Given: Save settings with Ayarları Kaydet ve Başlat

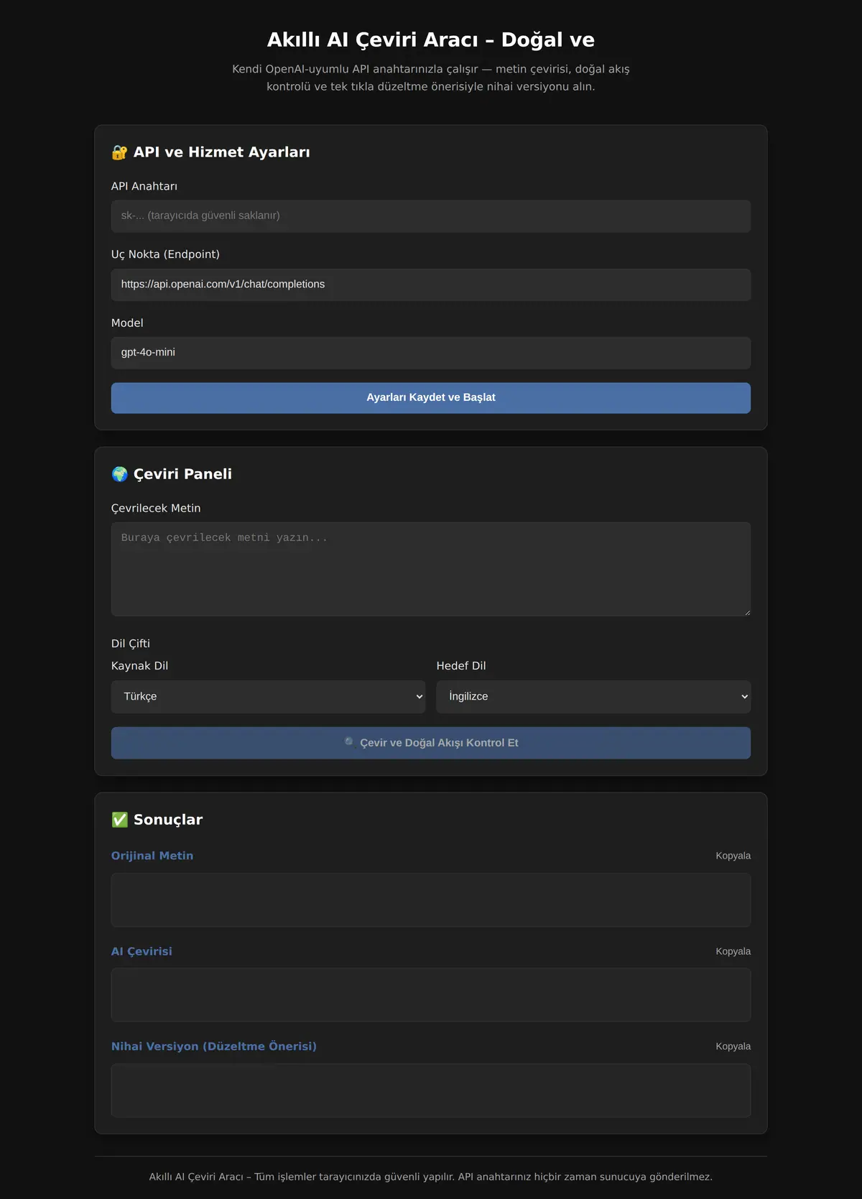Looking at the screenshot, I should [431, 398].
